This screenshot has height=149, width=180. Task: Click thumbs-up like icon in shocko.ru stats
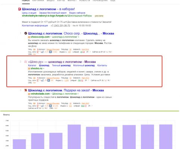click(43, 80)
